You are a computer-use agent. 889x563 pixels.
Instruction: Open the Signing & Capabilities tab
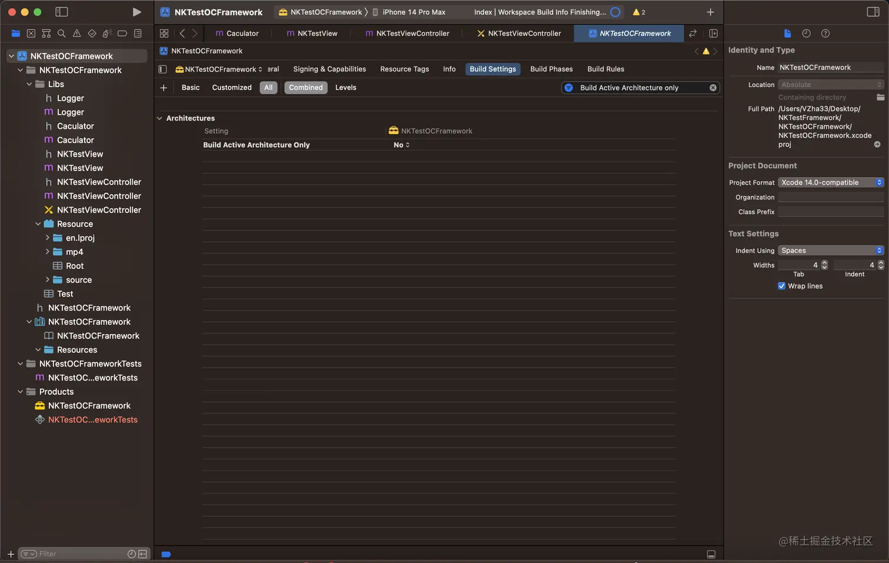click(x=329, y=69)
